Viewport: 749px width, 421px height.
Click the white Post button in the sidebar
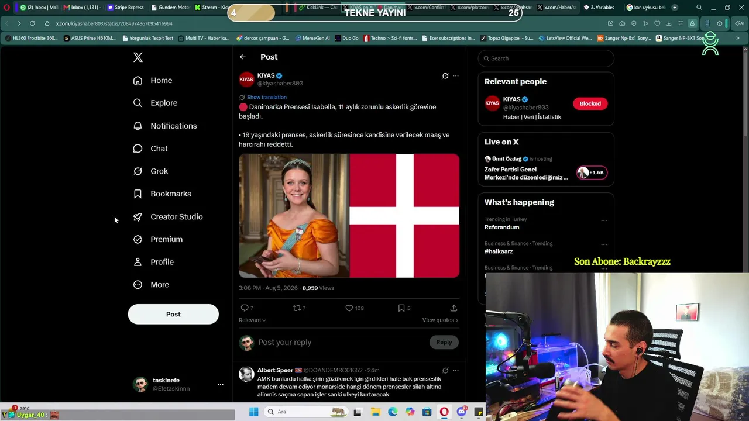click(173, 314)
